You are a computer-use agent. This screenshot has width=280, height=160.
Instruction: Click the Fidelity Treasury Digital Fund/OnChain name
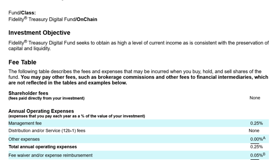[x=53, y=19]
